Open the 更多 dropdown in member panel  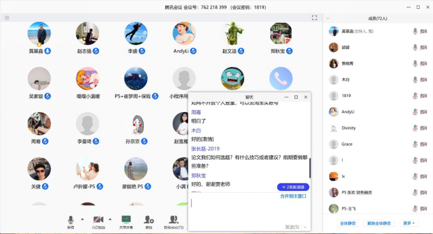pyautogui.click(x=409, y=223)
